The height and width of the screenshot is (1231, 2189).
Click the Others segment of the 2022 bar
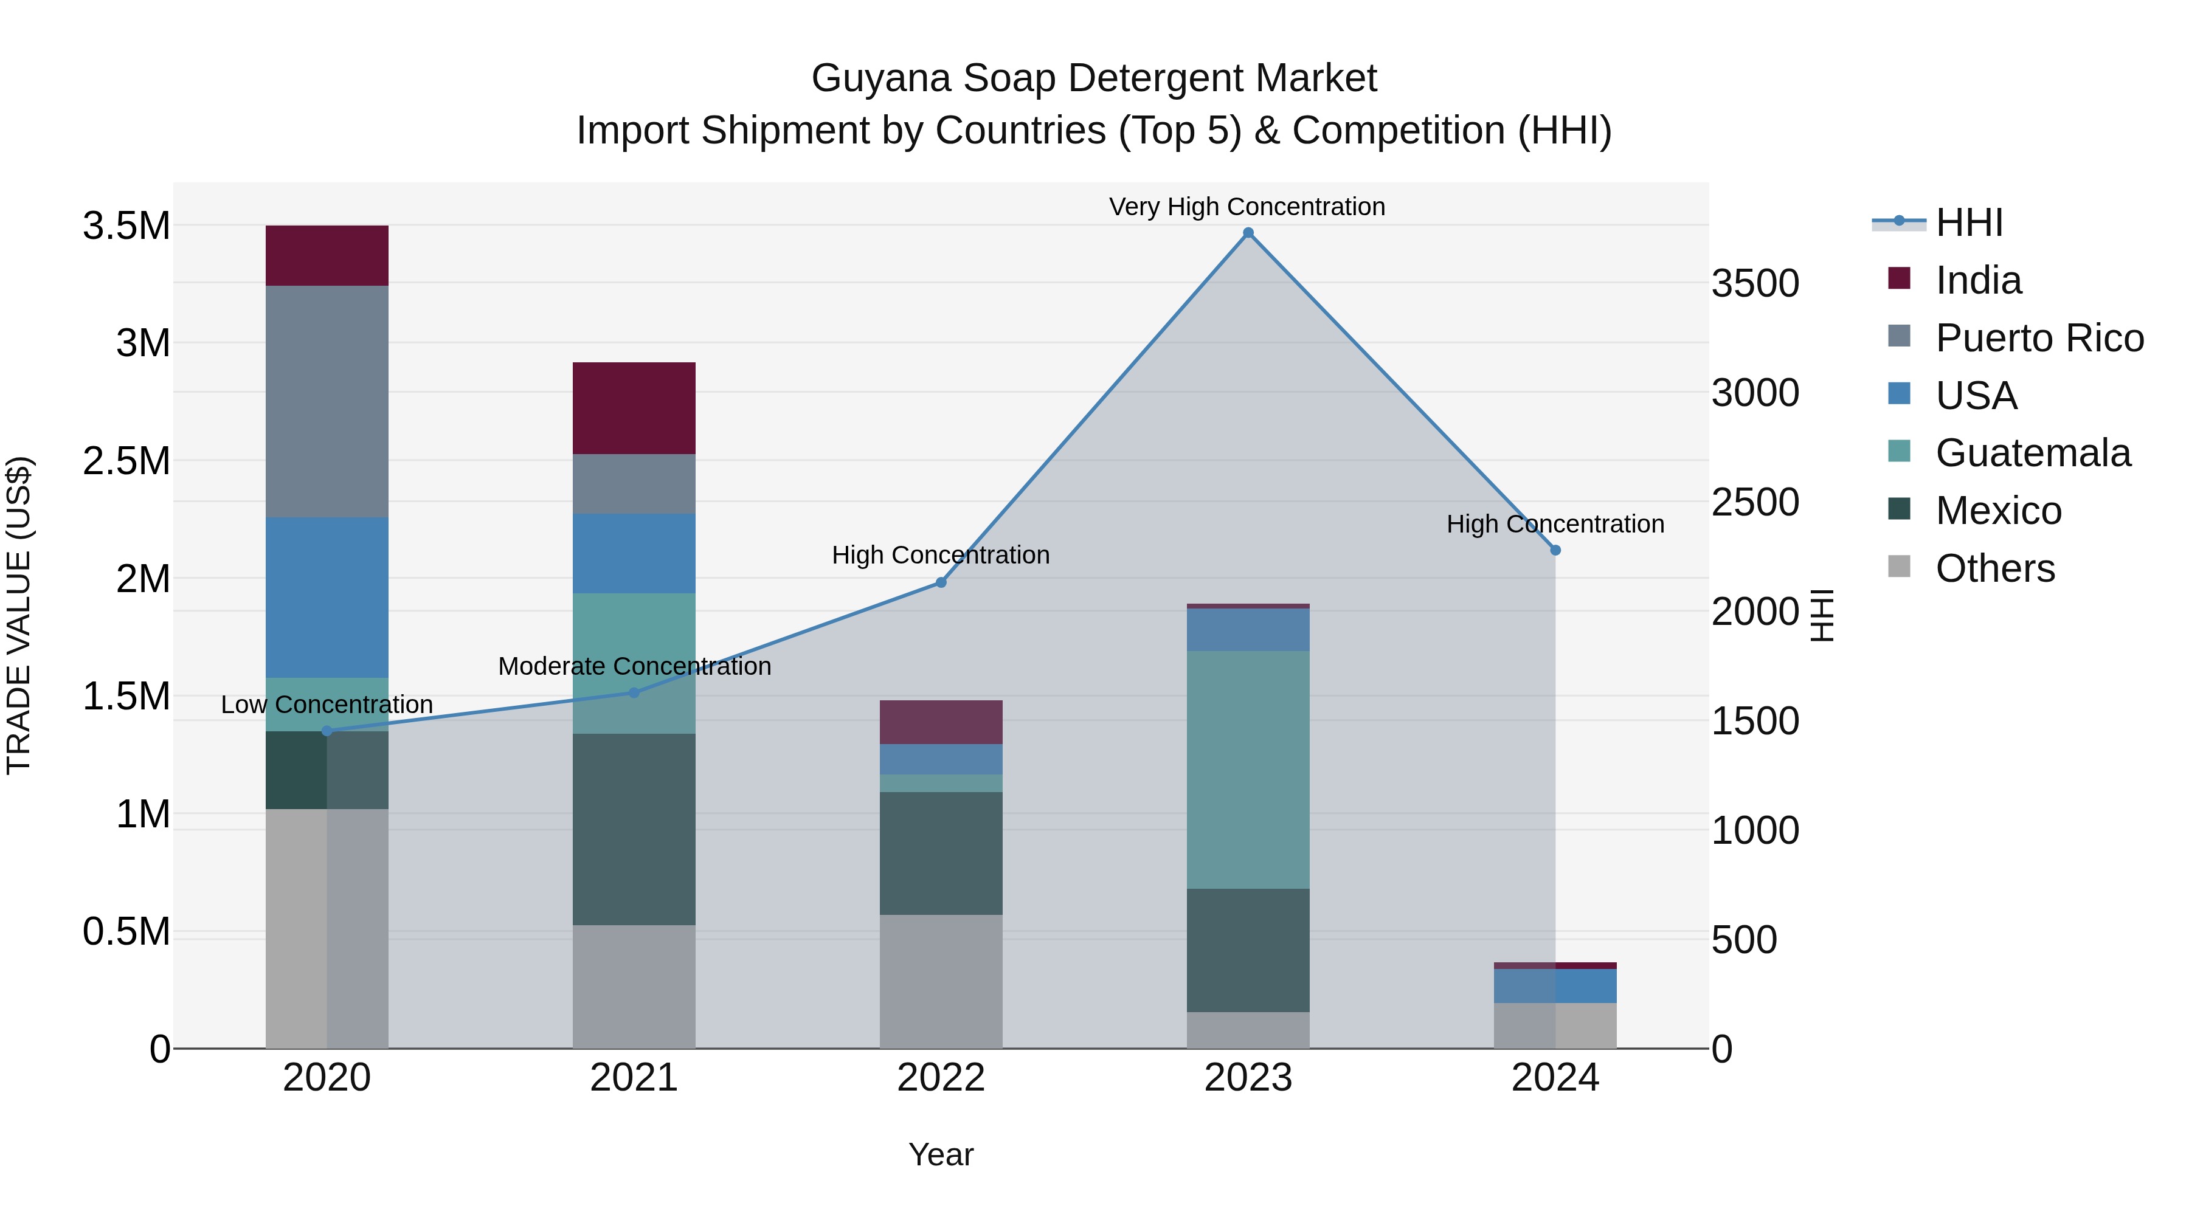tap(941, 981)
